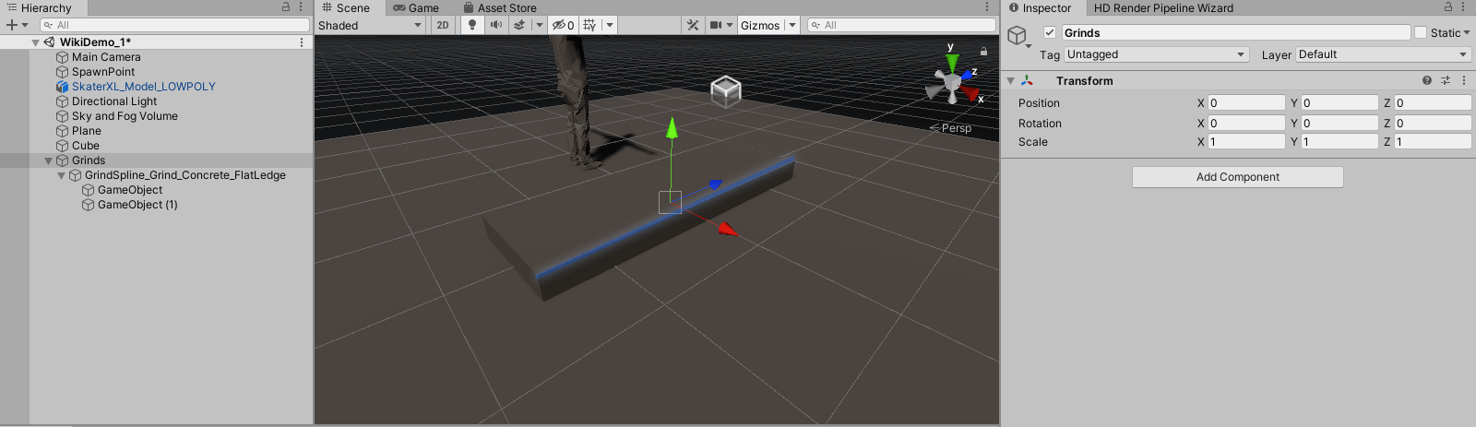Switch to the Game tab
The height and width of the screenshot is (427, 1476).
point(416,7)
